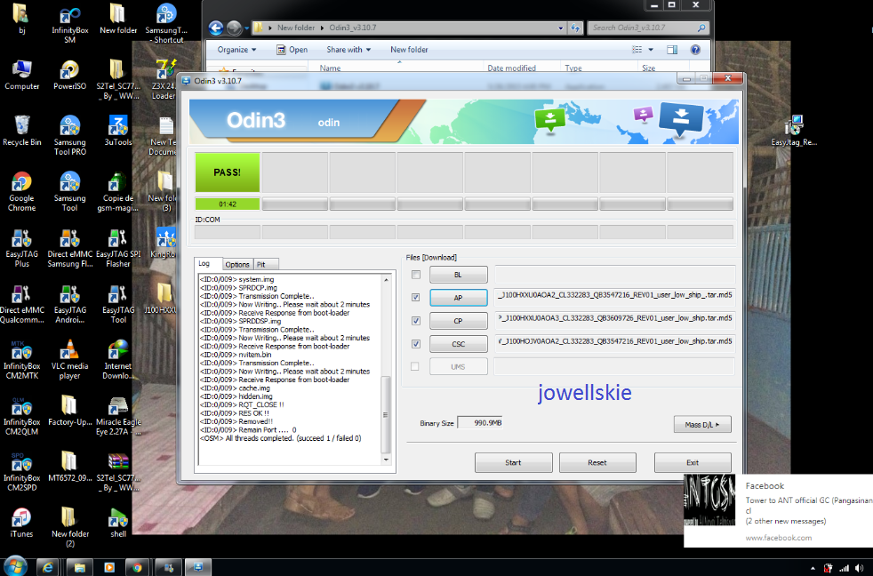This screenshot has width=873, height=576.
Task: Click Open in Explorer toolbar
Action: tap(292, 50)
